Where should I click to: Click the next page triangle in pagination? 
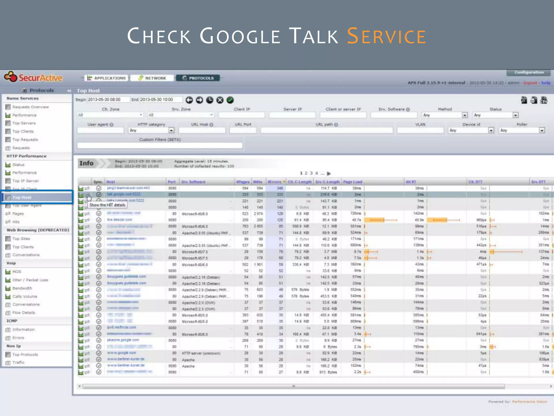[329, 173]
